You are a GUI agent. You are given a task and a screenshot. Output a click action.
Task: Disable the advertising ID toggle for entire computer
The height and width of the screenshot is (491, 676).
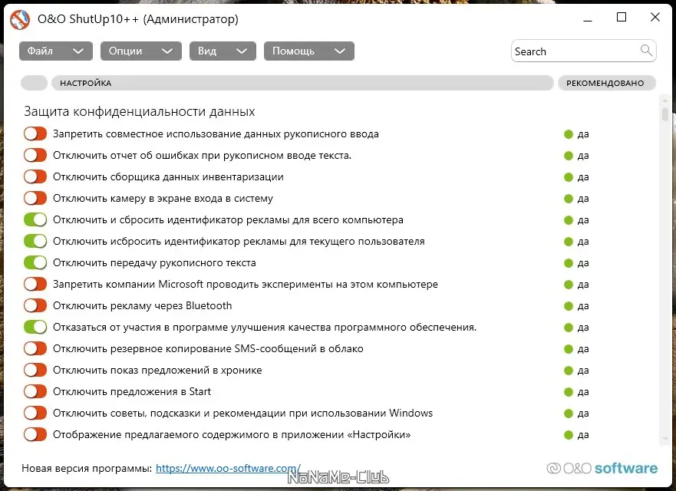pos(35,219)
